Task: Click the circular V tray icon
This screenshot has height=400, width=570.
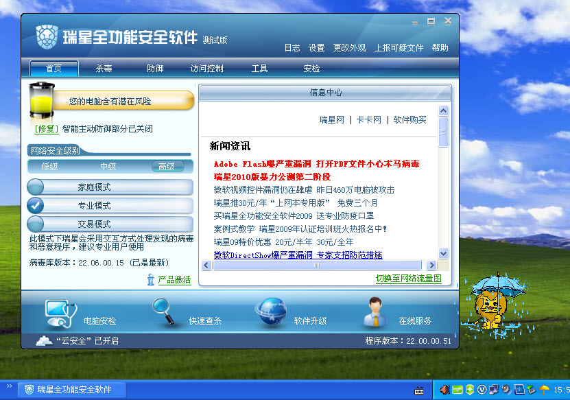Action: [482, 390]
